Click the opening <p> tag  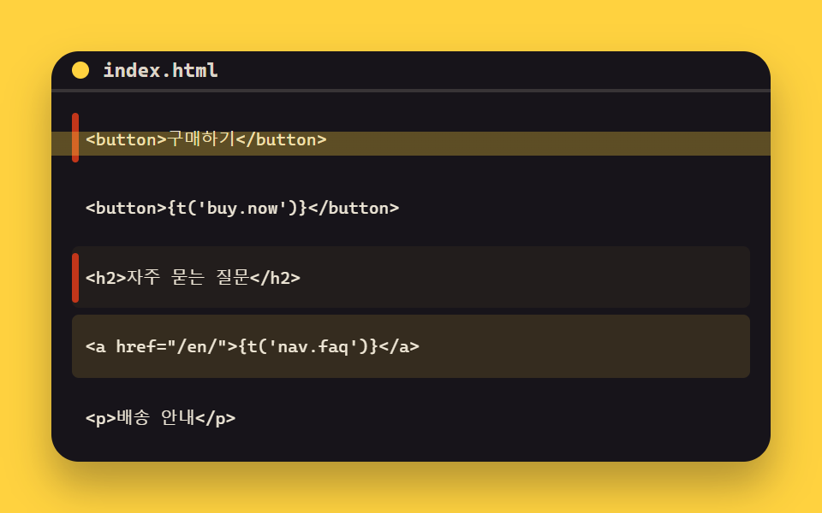(101, 418)
